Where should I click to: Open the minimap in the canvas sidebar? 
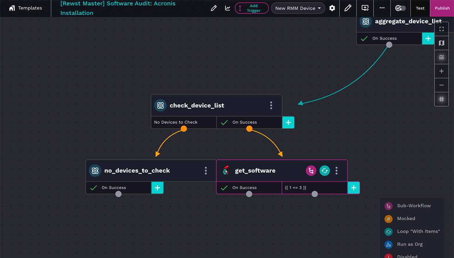pyautogui.click(x=441, y=43)
